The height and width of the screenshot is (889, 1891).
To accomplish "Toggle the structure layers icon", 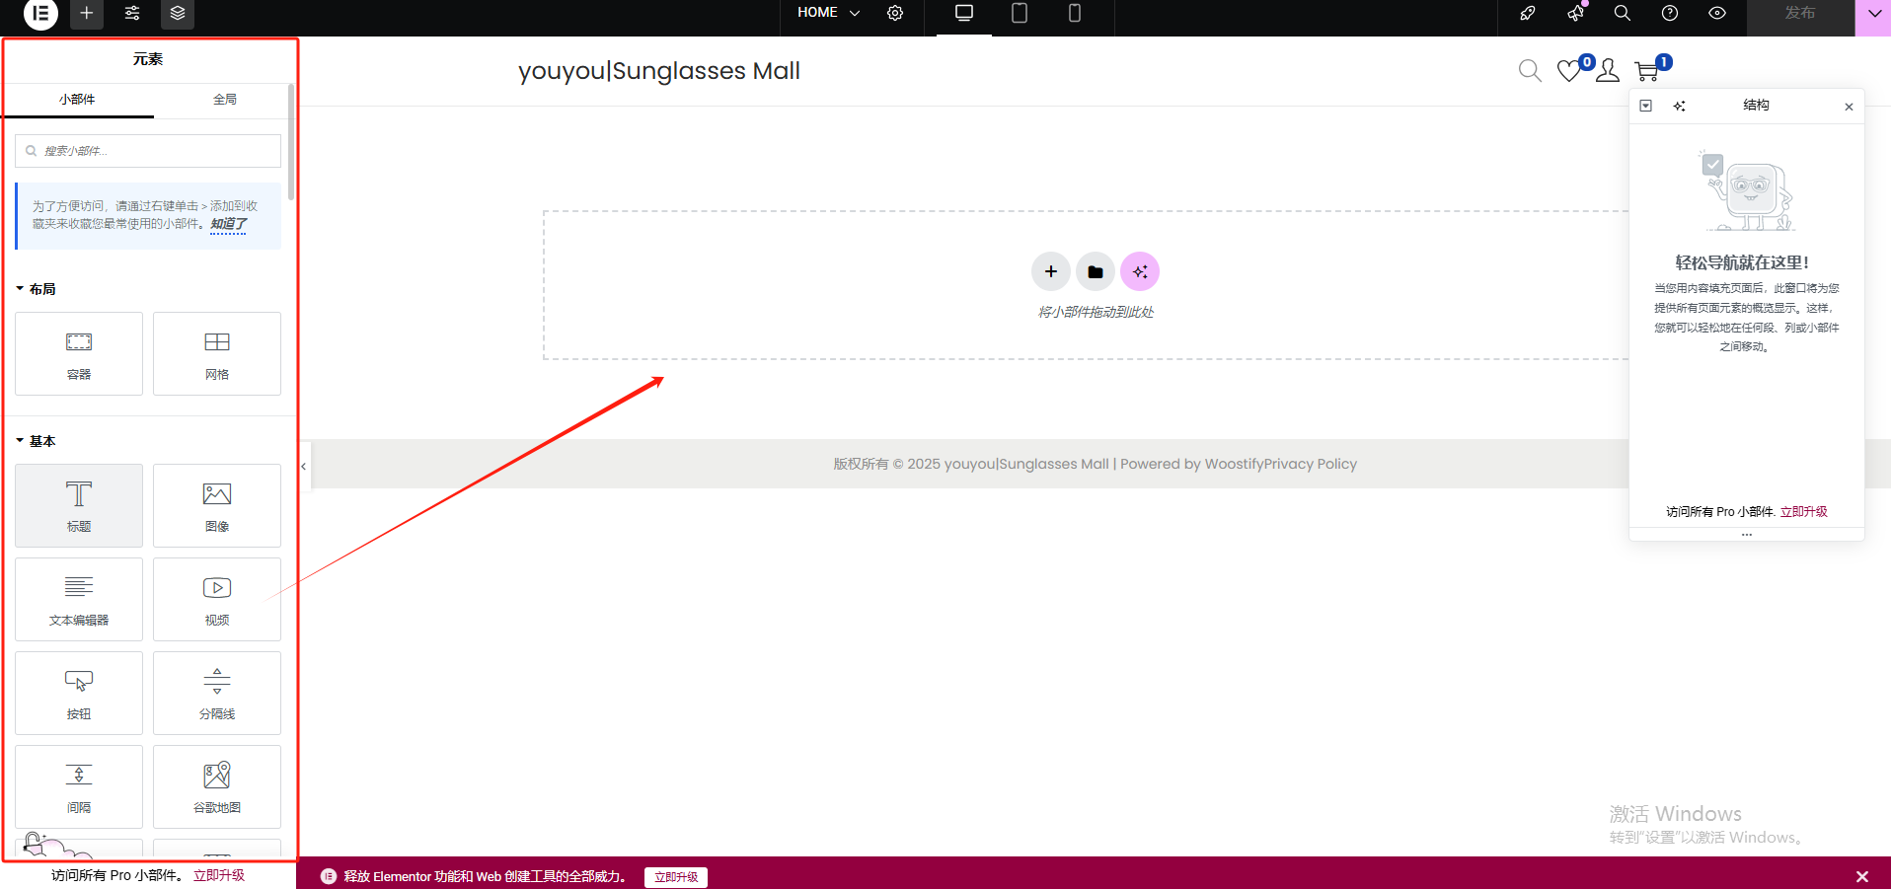I will (178, 14).
